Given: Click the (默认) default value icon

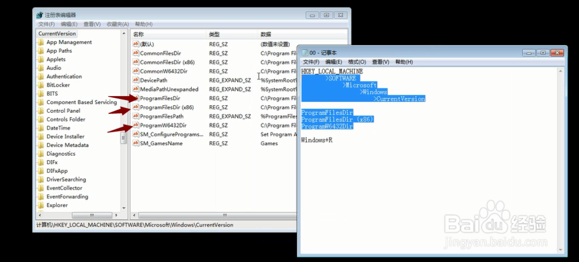Looking at the screenshot, I should pyautogui.click(x=135, y=45).
